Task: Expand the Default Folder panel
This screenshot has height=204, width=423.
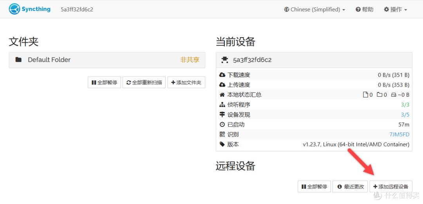Action: tap(107, 60)
